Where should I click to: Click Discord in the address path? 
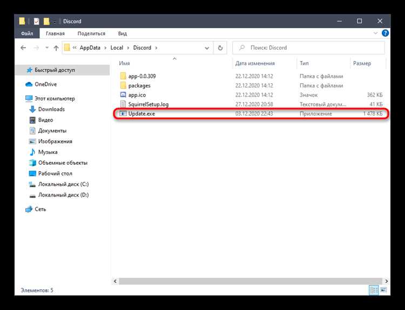pos(142,48)
